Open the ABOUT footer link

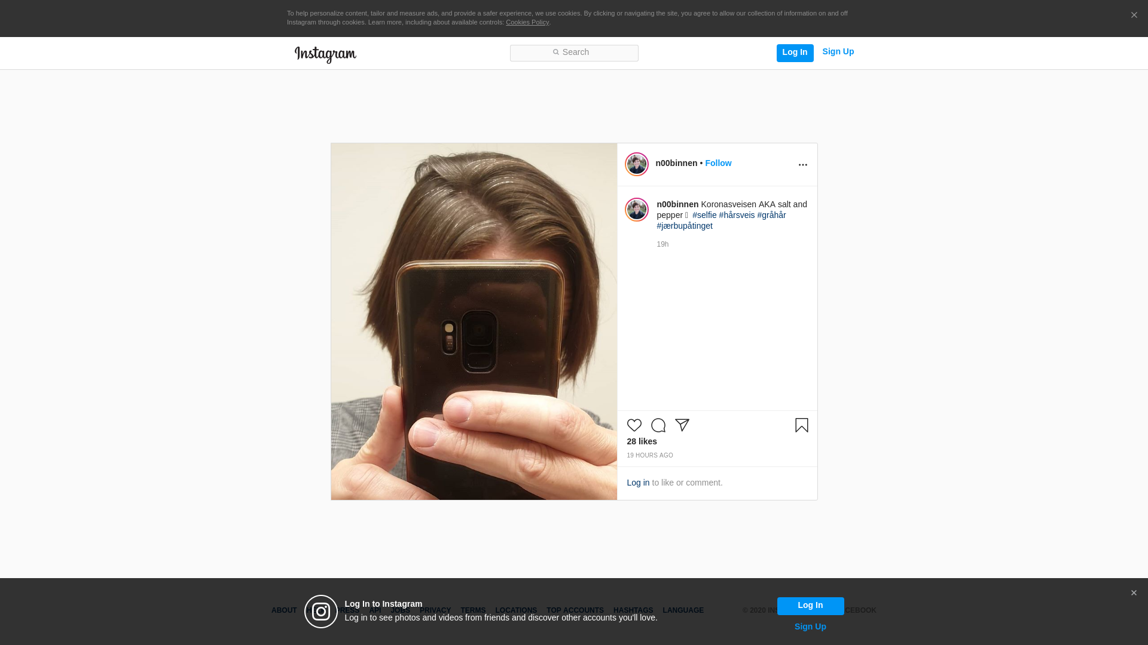(284, 610)
